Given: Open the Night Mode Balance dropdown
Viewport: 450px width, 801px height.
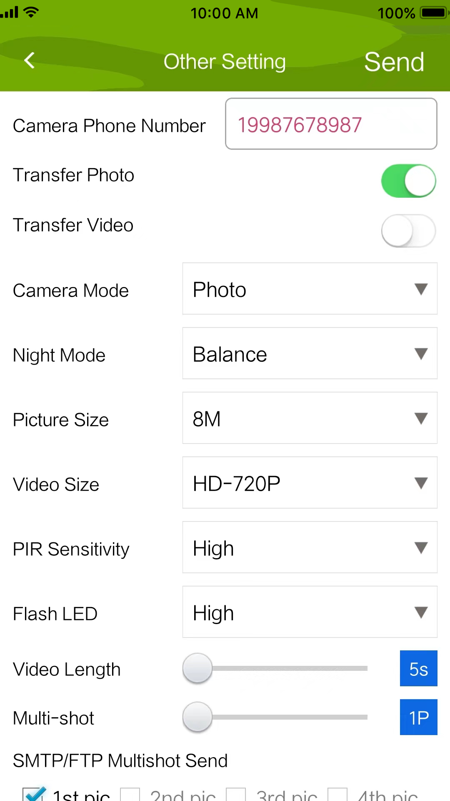Looking at the screenshot, I should click(310, 353).
